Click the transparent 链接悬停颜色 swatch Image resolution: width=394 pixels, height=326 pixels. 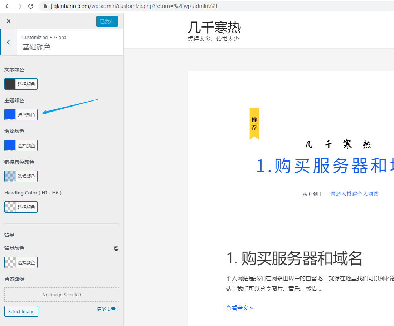[x=10, y=176]
